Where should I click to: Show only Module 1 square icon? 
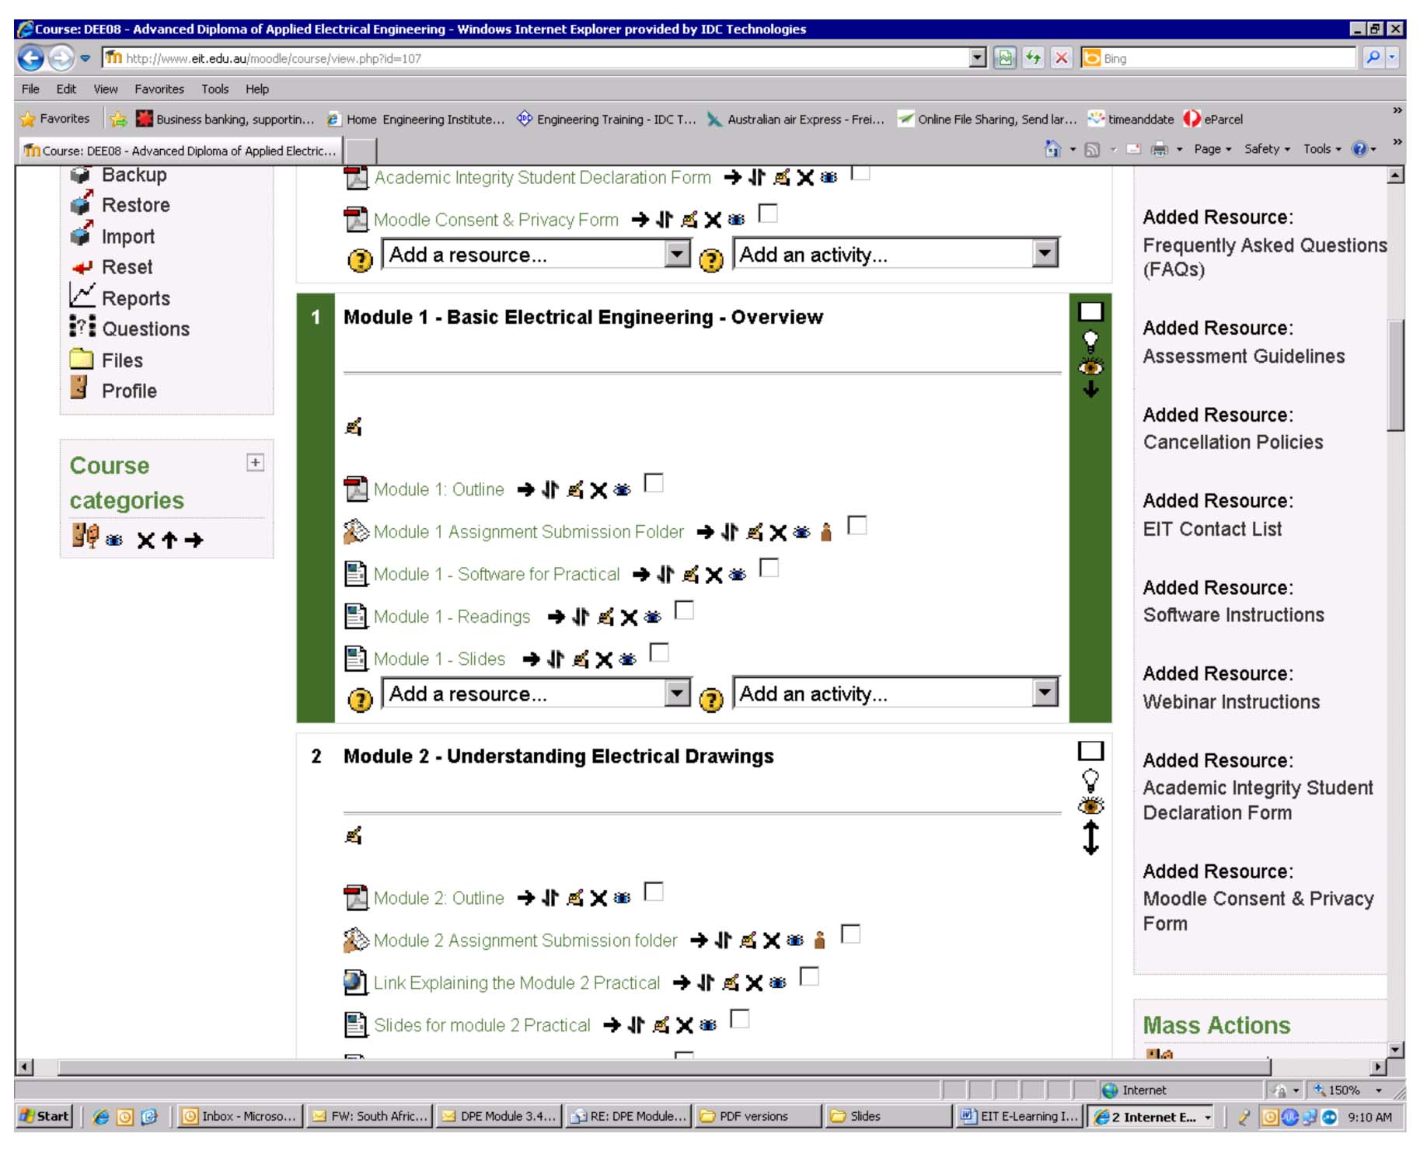coord(1091,312)
